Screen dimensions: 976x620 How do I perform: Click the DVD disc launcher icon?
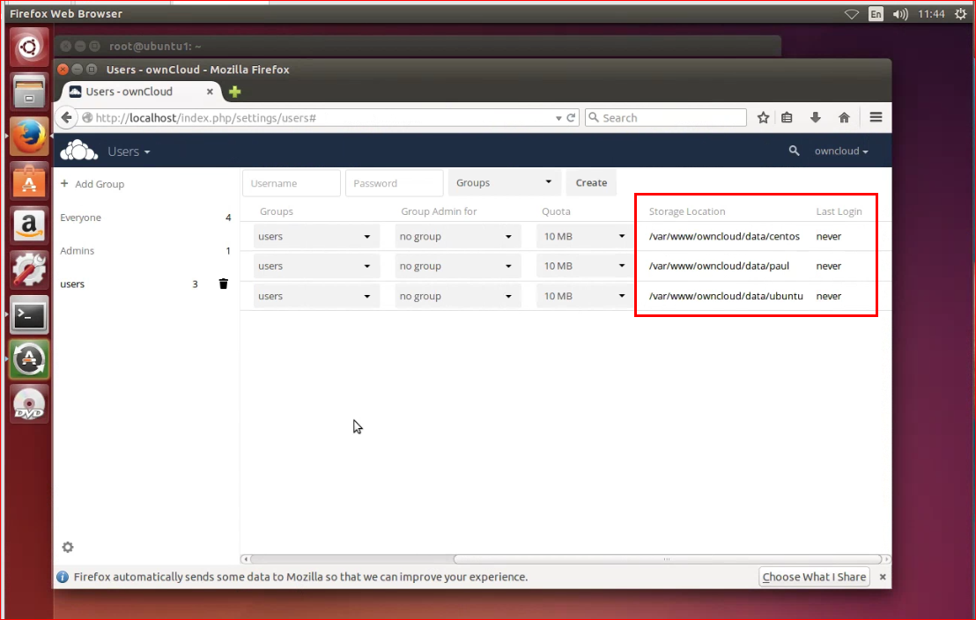tap(29, 404)
